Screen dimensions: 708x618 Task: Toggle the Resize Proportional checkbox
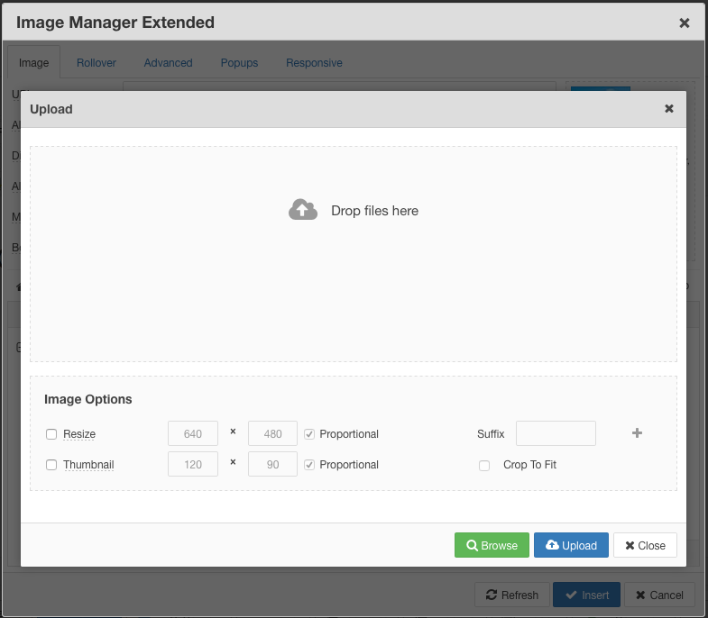click(310, 434)
